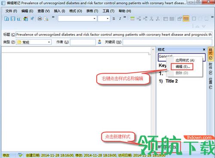
Task: Open the 查看 (V) menu
Action: tap(43, 11)
